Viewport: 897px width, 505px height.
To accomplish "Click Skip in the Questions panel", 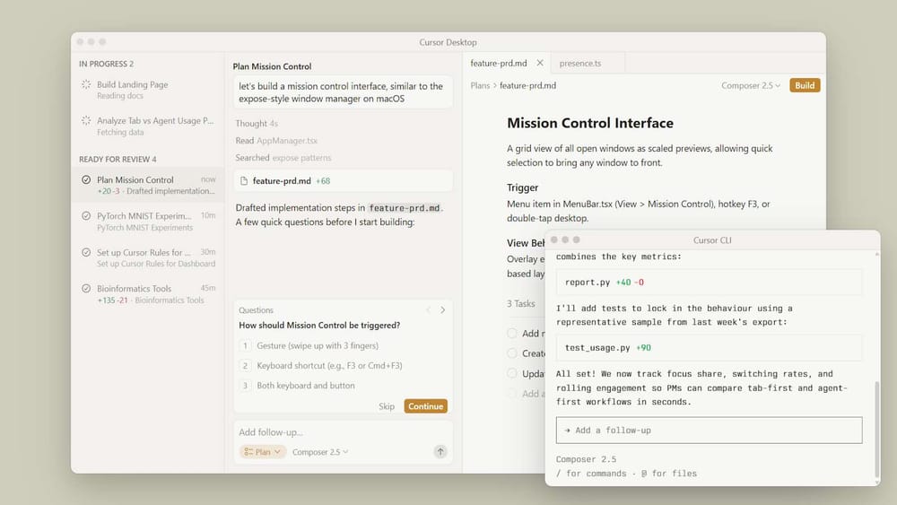I will (386, 406).
